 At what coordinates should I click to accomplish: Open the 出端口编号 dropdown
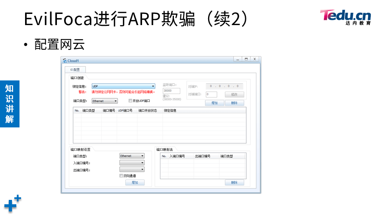tap(132, 170)
